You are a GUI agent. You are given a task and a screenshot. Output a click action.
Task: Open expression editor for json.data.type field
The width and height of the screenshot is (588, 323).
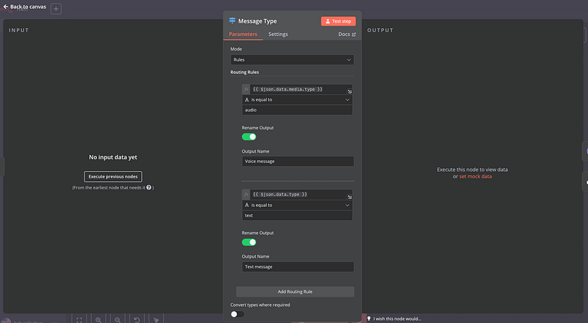350,197
